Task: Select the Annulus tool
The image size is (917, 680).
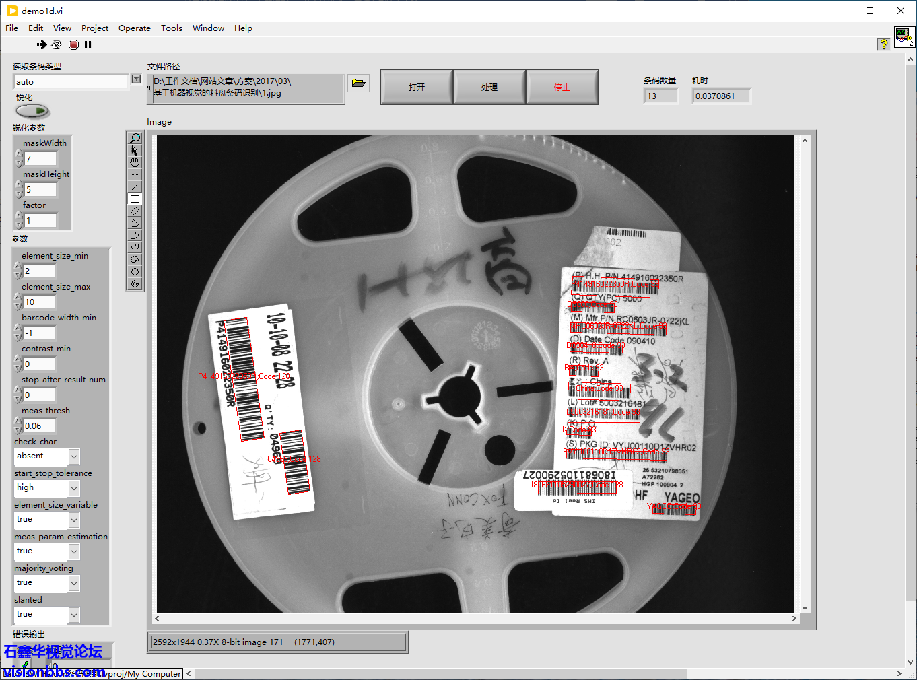Action: coord(135,283)
